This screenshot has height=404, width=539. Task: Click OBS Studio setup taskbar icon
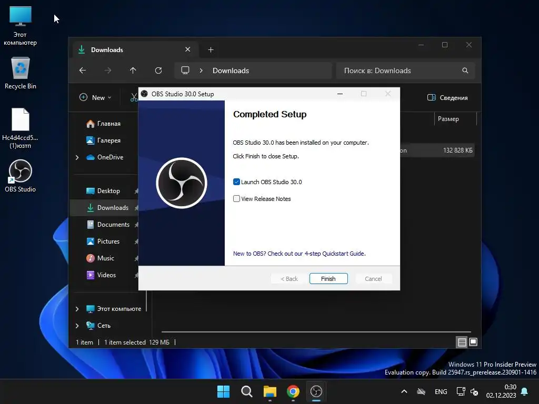click(316, 391)
